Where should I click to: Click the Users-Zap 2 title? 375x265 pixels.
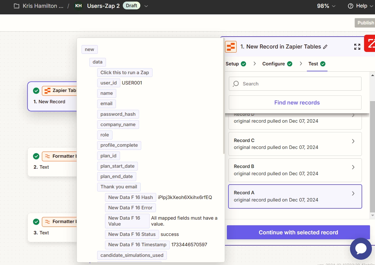103,6
